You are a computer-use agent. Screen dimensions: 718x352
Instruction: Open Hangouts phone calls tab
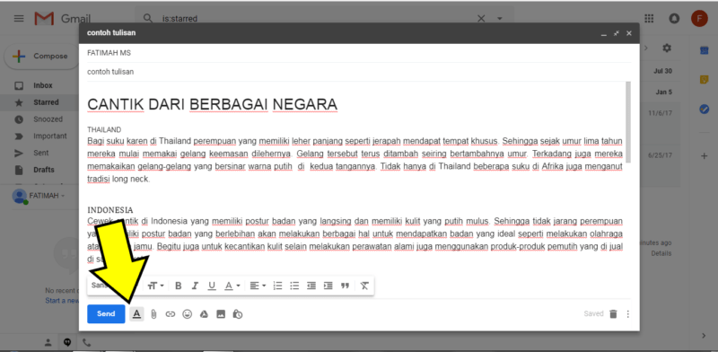point(86,342)
